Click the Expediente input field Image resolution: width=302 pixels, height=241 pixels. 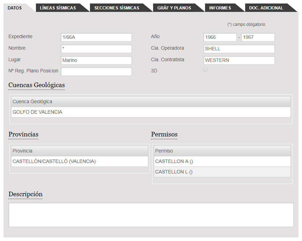96,37
